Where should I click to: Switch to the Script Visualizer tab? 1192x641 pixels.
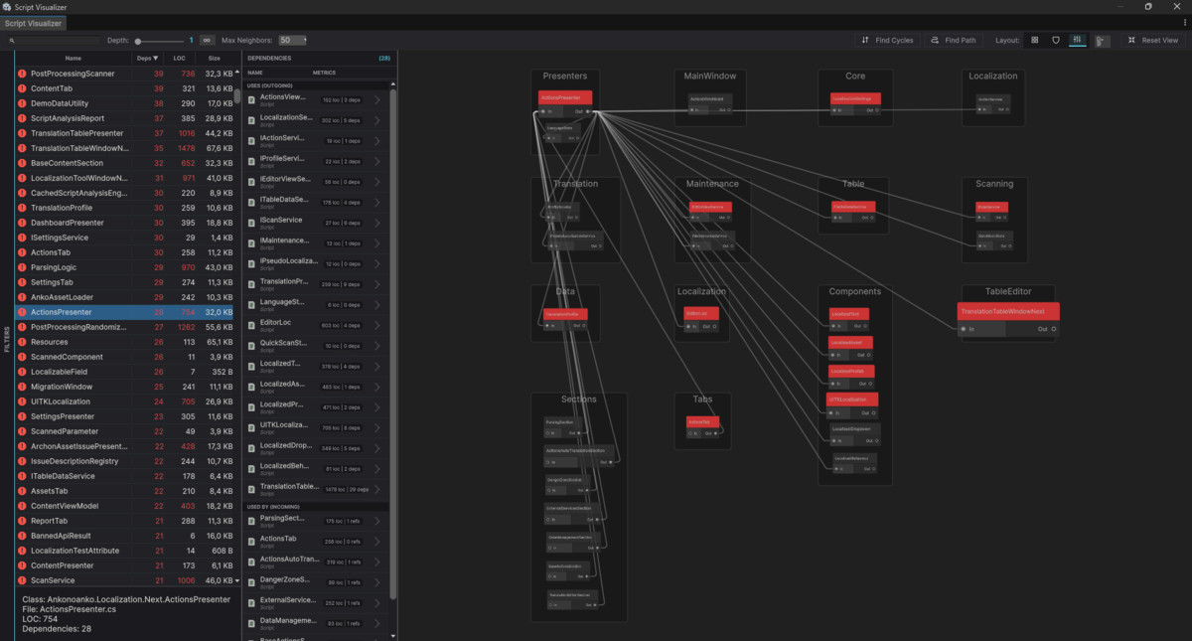34,22
